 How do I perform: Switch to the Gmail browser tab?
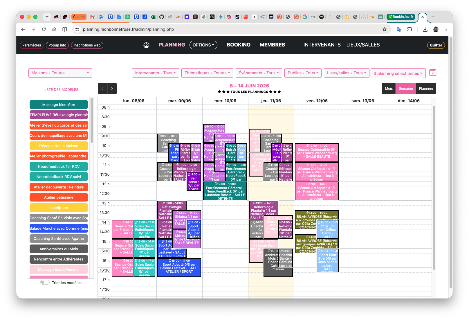(x=93, y=17)
